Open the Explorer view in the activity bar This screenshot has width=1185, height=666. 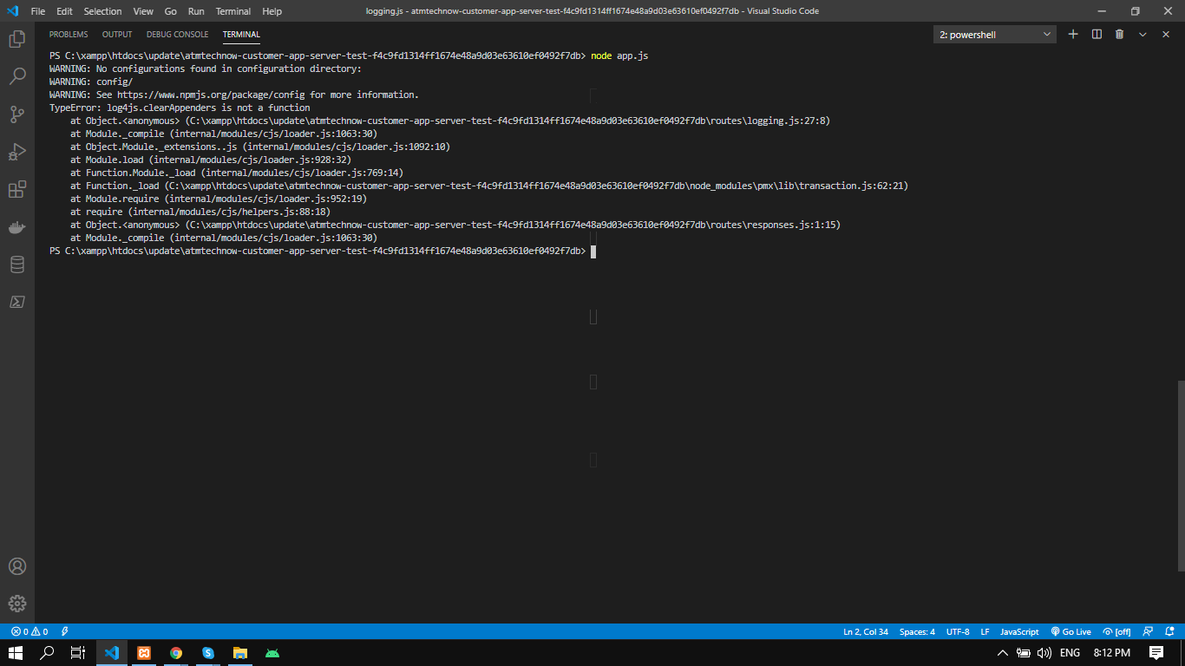pos(17,39)
